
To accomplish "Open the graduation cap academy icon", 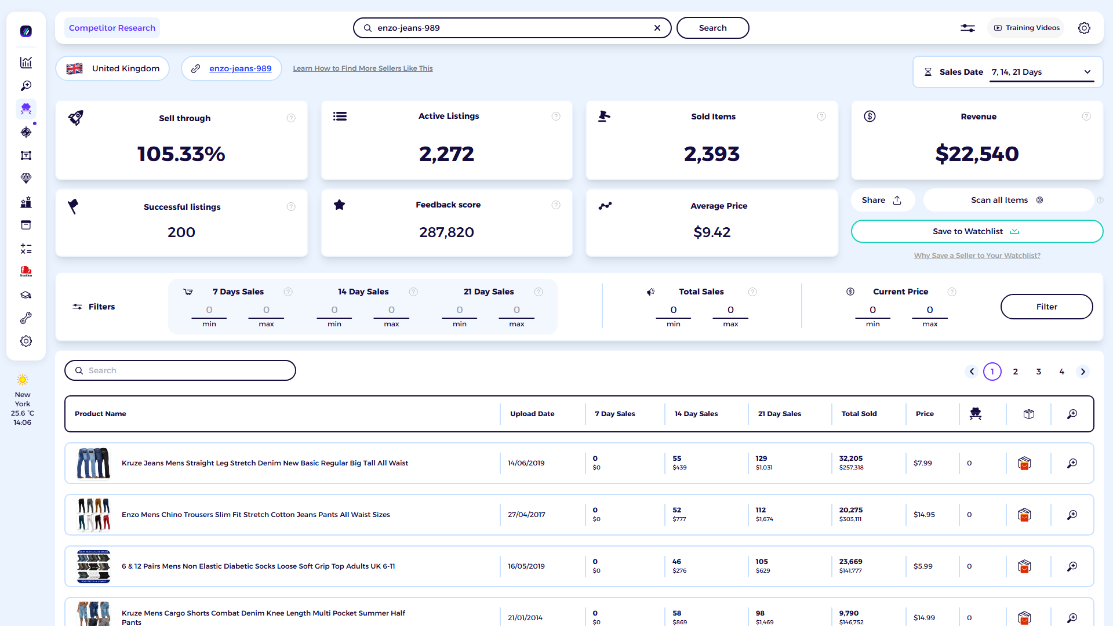I will point(26,295).
